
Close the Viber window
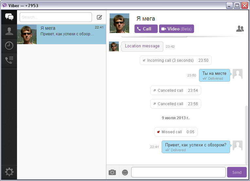tap(244, 6)
